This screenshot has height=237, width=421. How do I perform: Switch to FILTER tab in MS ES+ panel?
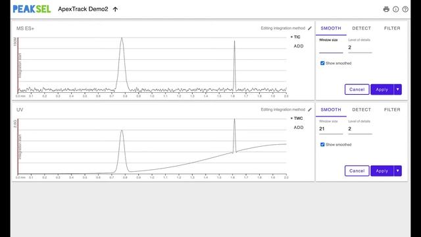click(x=392, y=28)
